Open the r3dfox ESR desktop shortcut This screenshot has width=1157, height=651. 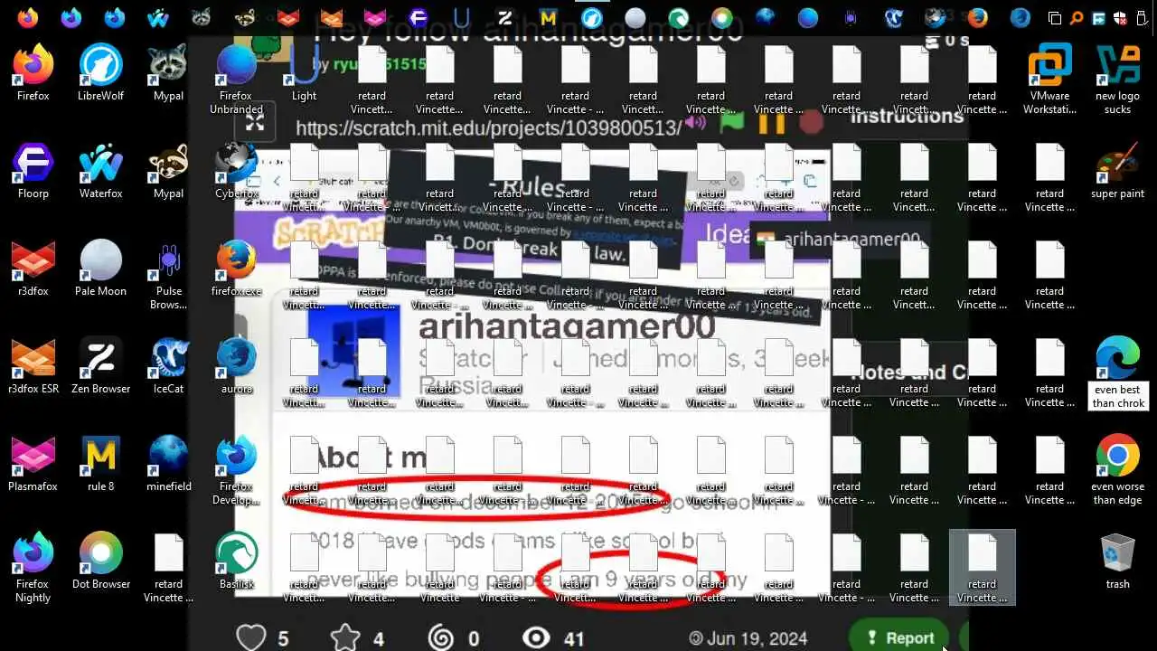pyautogui.click(x=33, y=365)
